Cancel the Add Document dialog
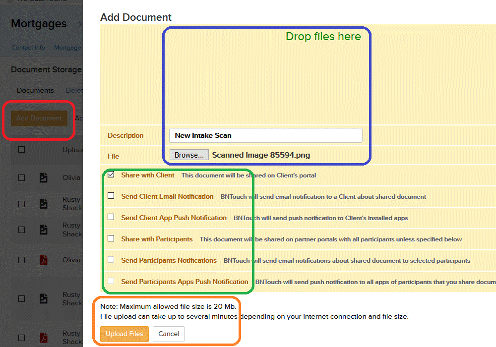496x347 pixels. tap(169, 334)
